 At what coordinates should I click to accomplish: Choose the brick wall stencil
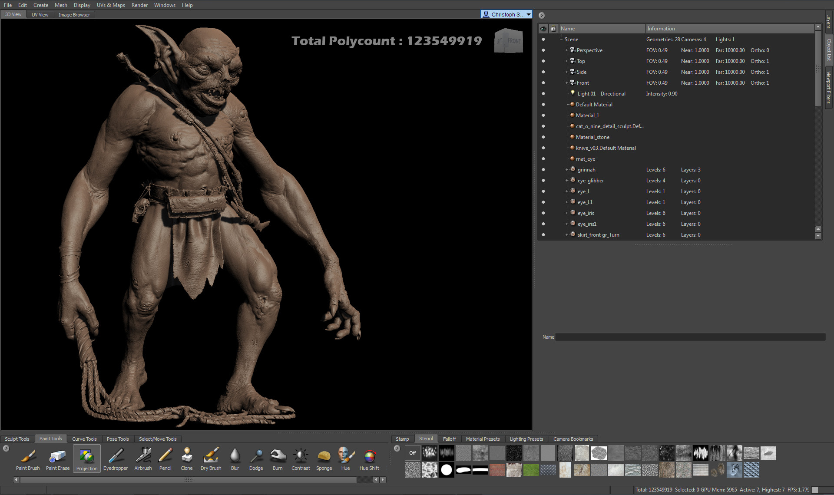pos(497,470)
